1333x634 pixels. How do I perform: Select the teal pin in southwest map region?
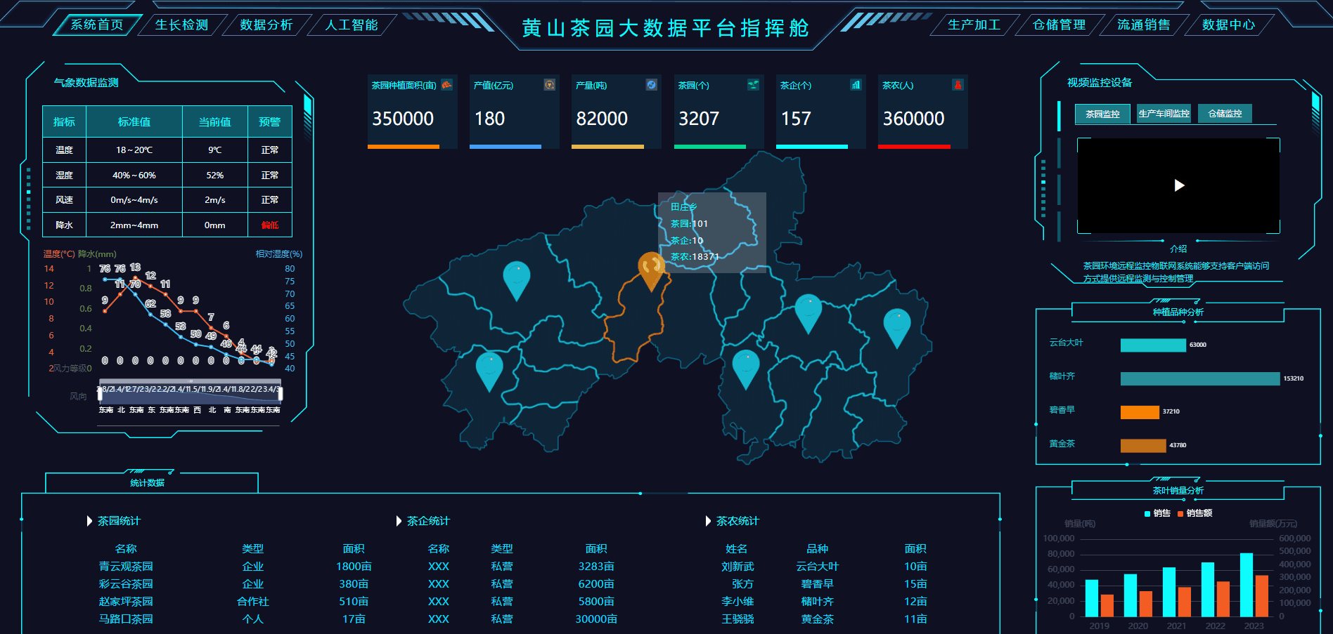pos(489,371)
